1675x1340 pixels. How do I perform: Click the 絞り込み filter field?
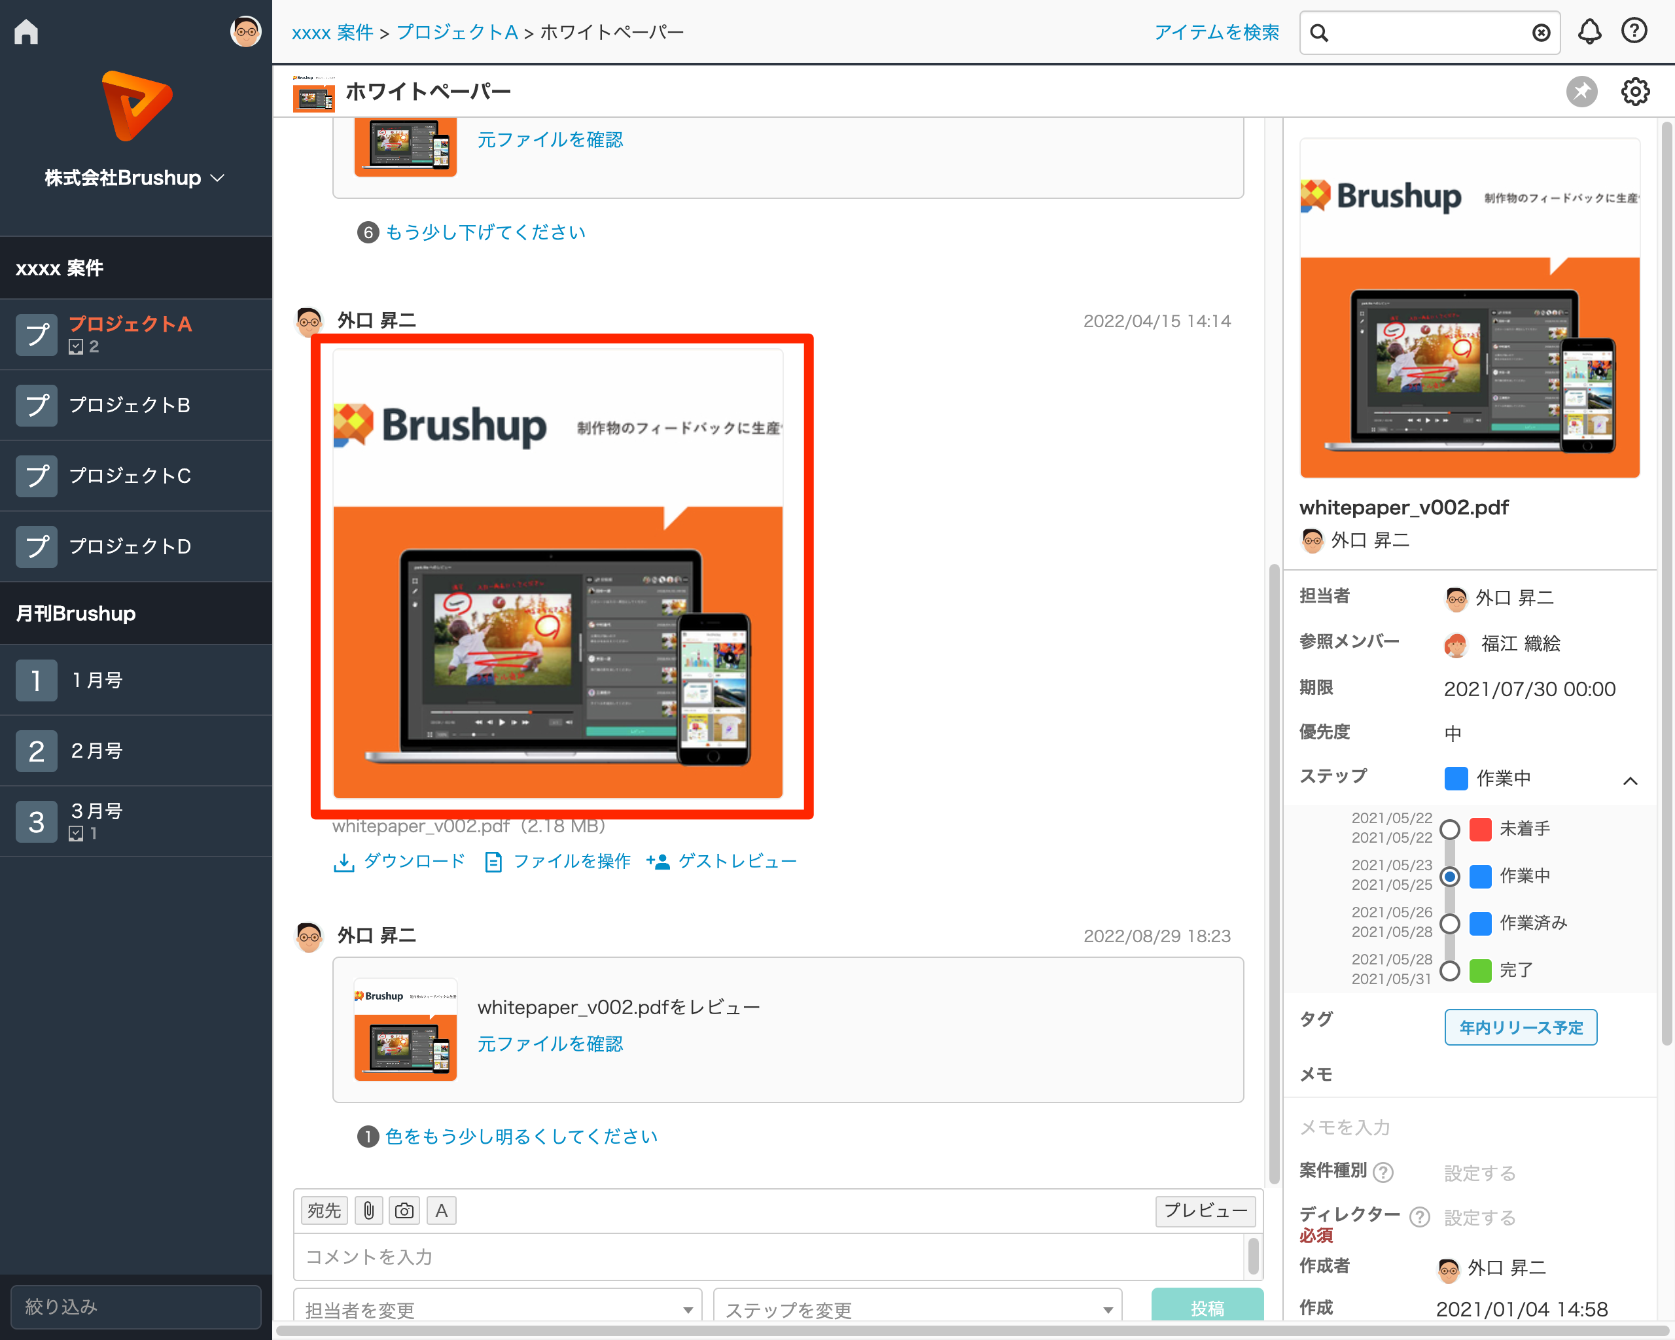click(136, 1307)
